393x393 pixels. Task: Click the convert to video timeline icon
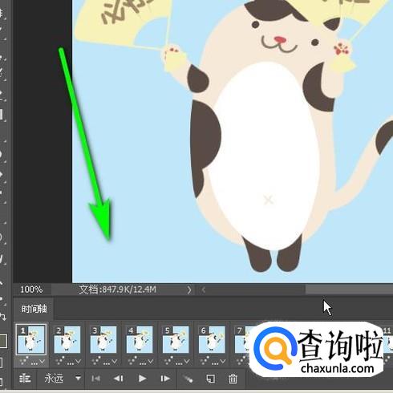click(25, 379)
